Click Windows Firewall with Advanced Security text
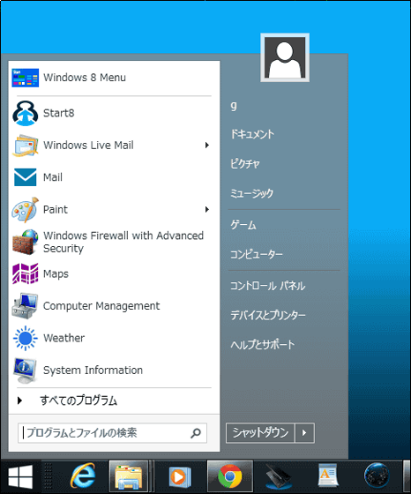 click(x=123, y=242)
